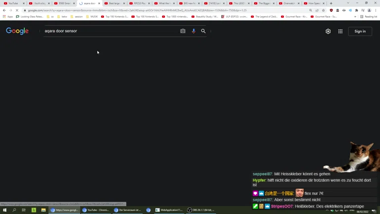The width and height of the screenshot is (380, 214).
Task: Share this page via the address bar icon
Action: coord(317,10)
